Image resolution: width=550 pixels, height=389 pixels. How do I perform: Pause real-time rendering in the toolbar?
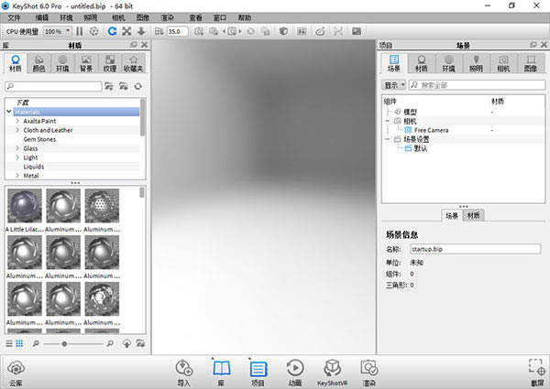tap(80, 31)
